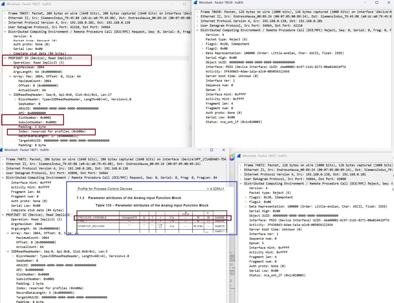Image resolution: width=394 pixels, height=303 pixels.
Task: Select 'Server boot time: Unknown' in Packet 78658
Action: point(232,76)
